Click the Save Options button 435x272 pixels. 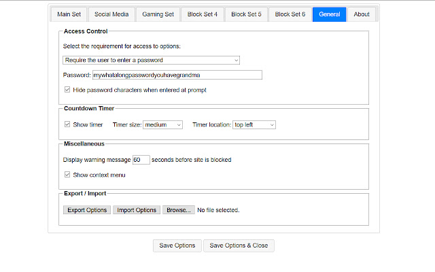(177, 245)
